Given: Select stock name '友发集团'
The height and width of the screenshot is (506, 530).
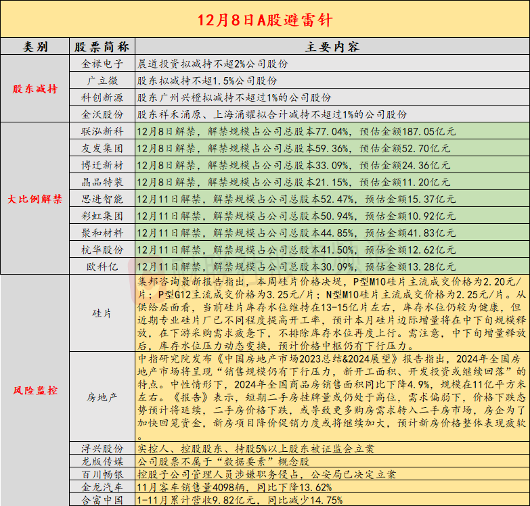Looking at the screenshot, I should point(102,148).
